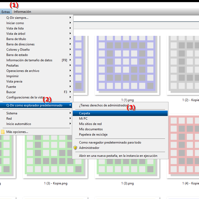Click file name 1 (3) - Kopie.png

coord(56,183)
